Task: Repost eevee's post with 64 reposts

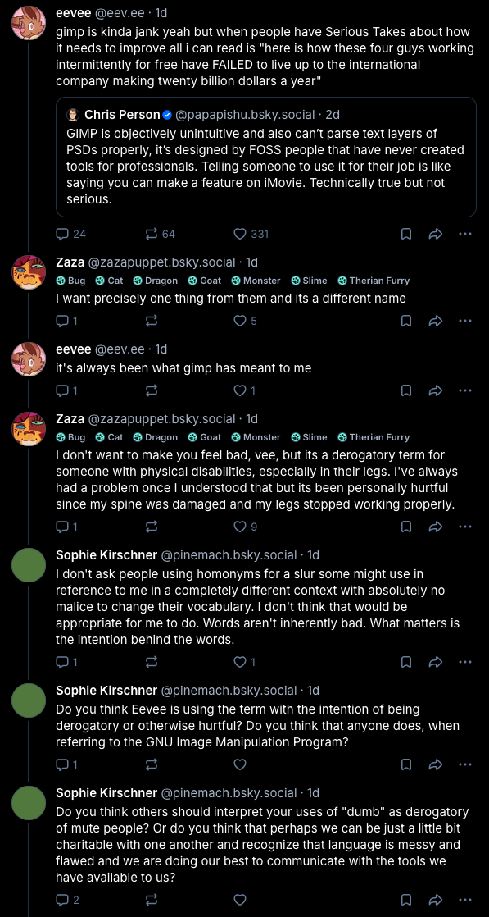Action: click(x=160, y=234)
